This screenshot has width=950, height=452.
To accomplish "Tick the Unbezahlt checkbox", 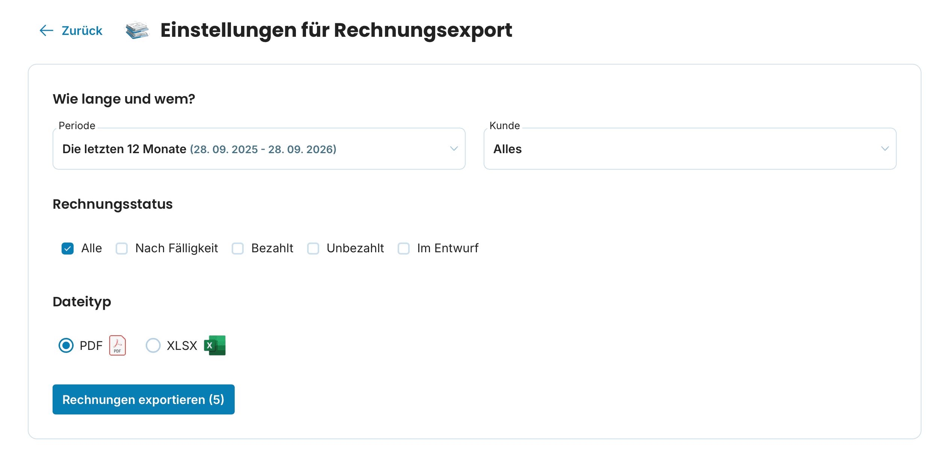I will [313, 248].
